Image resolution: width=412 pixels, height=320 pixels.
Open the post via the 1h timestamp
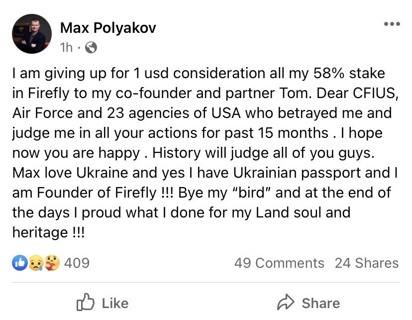point(66,48)
